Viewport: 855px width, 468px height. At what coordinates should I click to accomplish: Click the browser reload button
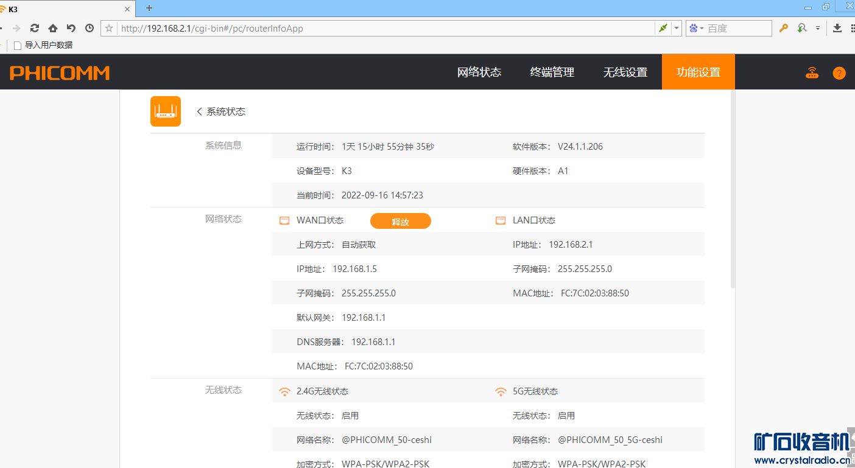point(35,28)
